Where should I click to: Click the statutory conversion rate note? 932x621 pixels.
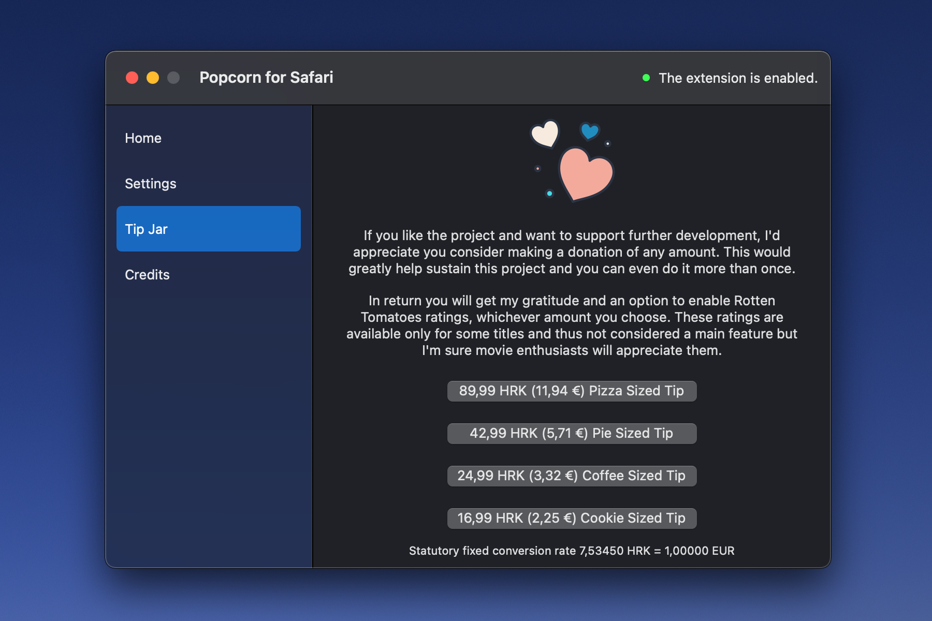(x=572, y=551)
